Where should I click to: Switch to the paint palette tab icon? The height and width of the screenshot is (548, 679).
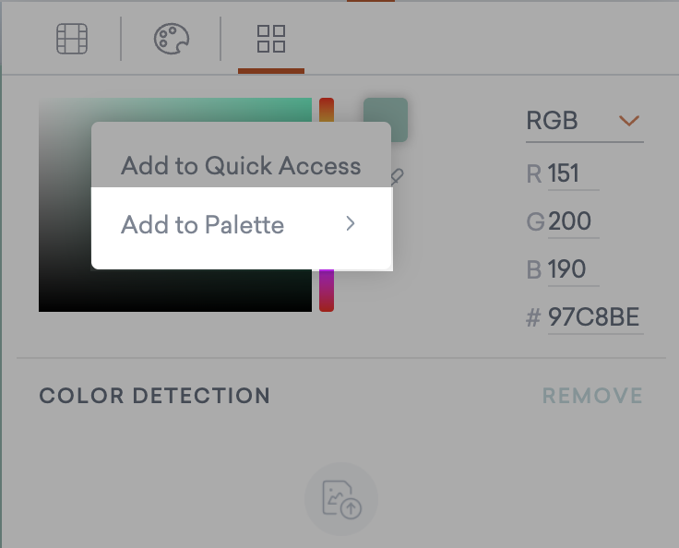point(172,39)
